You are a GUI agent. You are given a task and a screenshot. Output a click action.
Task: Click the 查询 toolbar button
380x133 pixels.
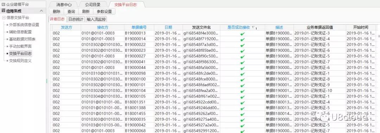coord(71,11)
